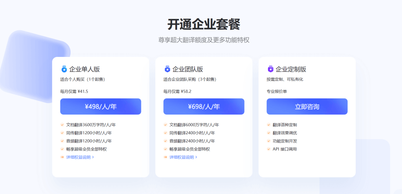Viewport: 402px width, 194px height.
Task: Click the 音频翻译2400小时/人/年 feature item
Action: (x=192, y=141)
